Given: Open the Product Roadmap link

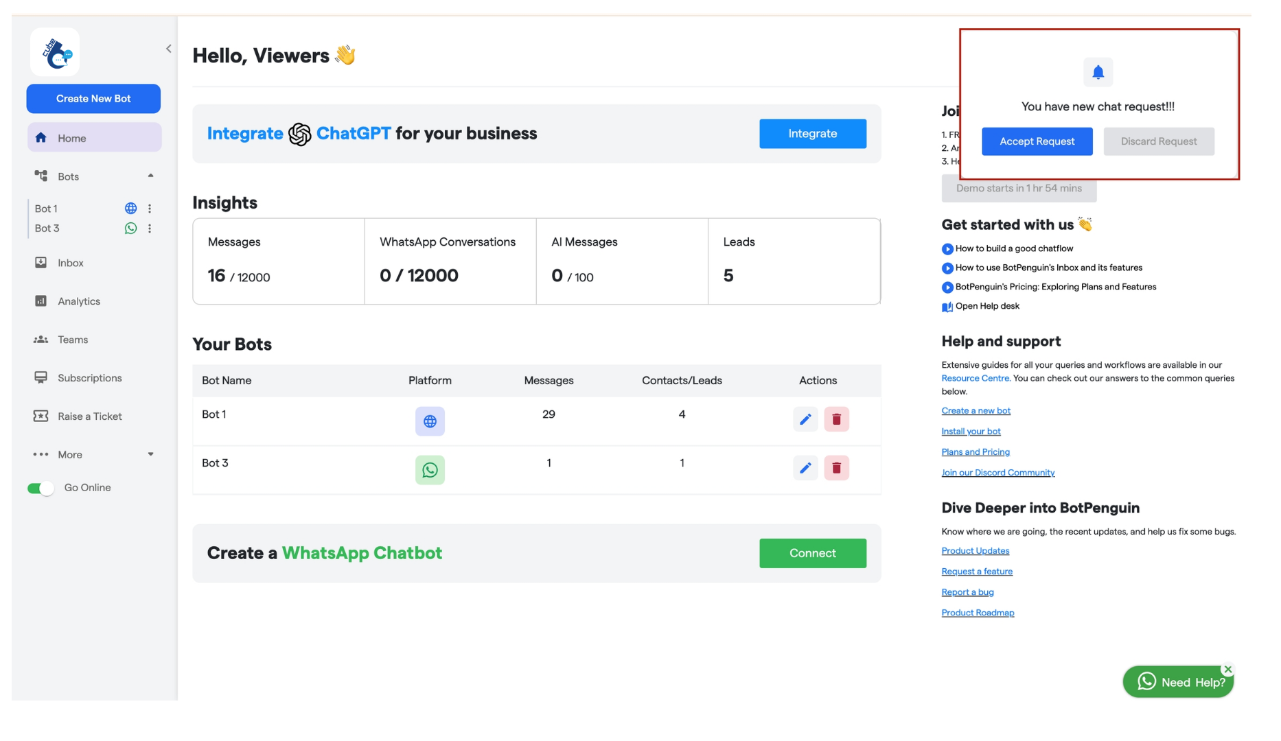Looking at the screenshot, I should pyautogui.click(x=978, y=613).
